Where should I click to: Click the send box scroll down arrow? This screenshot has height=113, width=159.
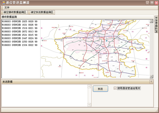[89, 104]
